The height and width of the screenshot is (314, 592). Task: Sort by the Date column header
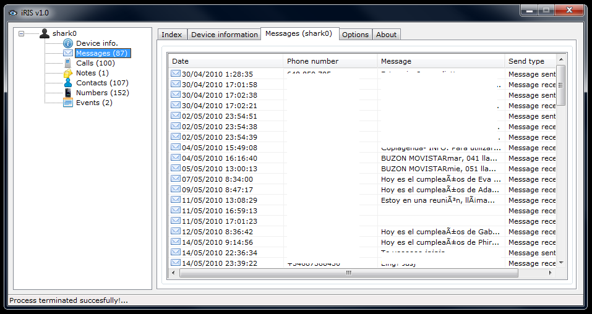pyautogui.click(x=226, y=61)
